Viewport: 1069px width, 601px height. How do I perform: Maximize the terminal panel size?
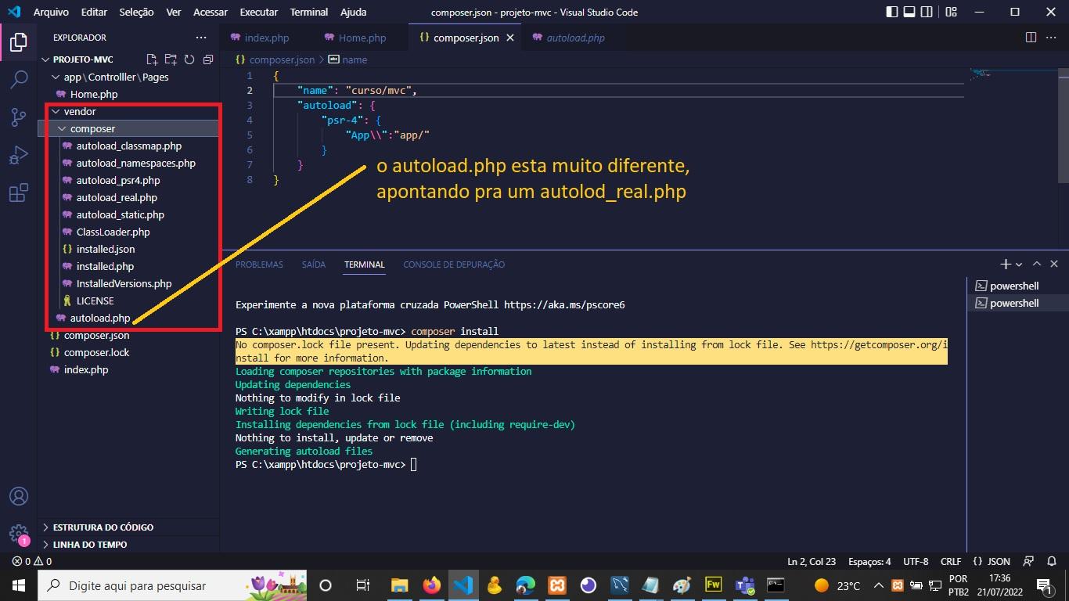tap(1037, 265)
